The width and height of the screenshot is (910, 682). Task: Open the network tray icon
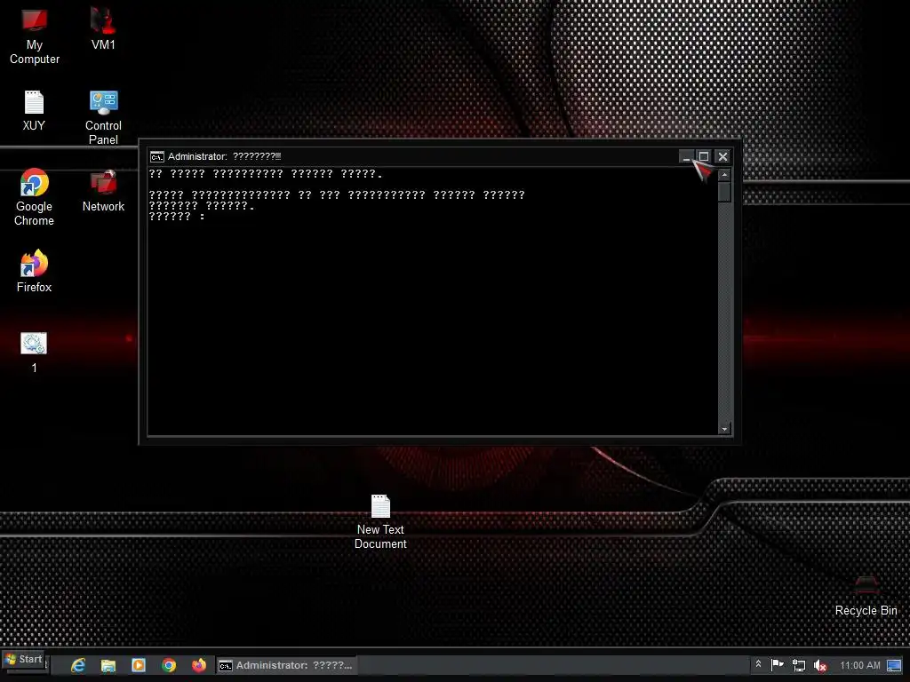[x=799, y=666]
